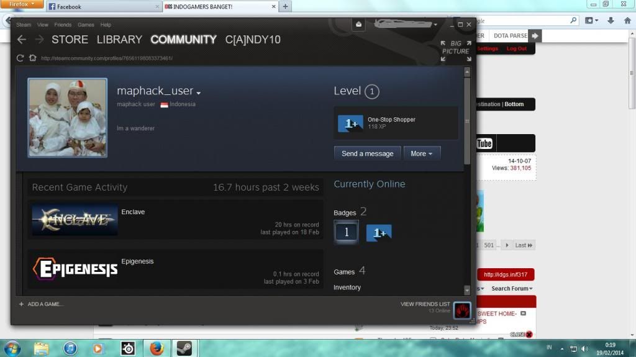The image size is (636, 357).
Task: Open the C[A]NDY10 profile section
Action: (253, 39)
